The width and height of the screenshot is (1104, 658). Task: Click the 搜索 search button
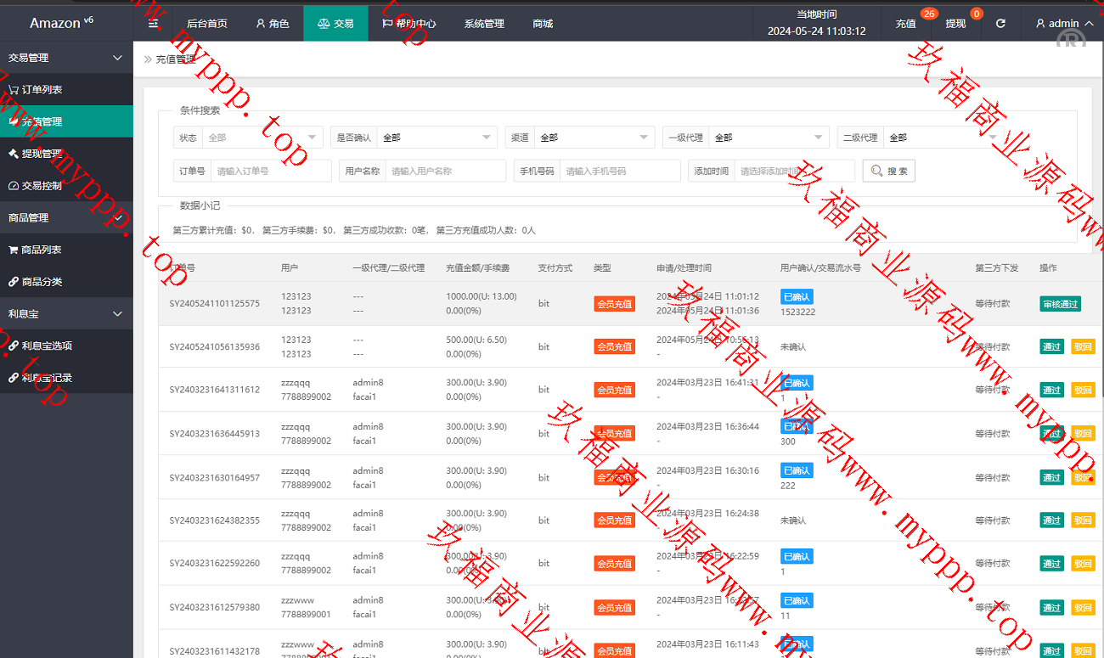(888, 171)
